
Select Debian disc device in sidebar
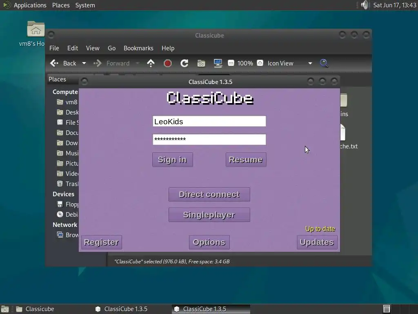coord(67,214)
